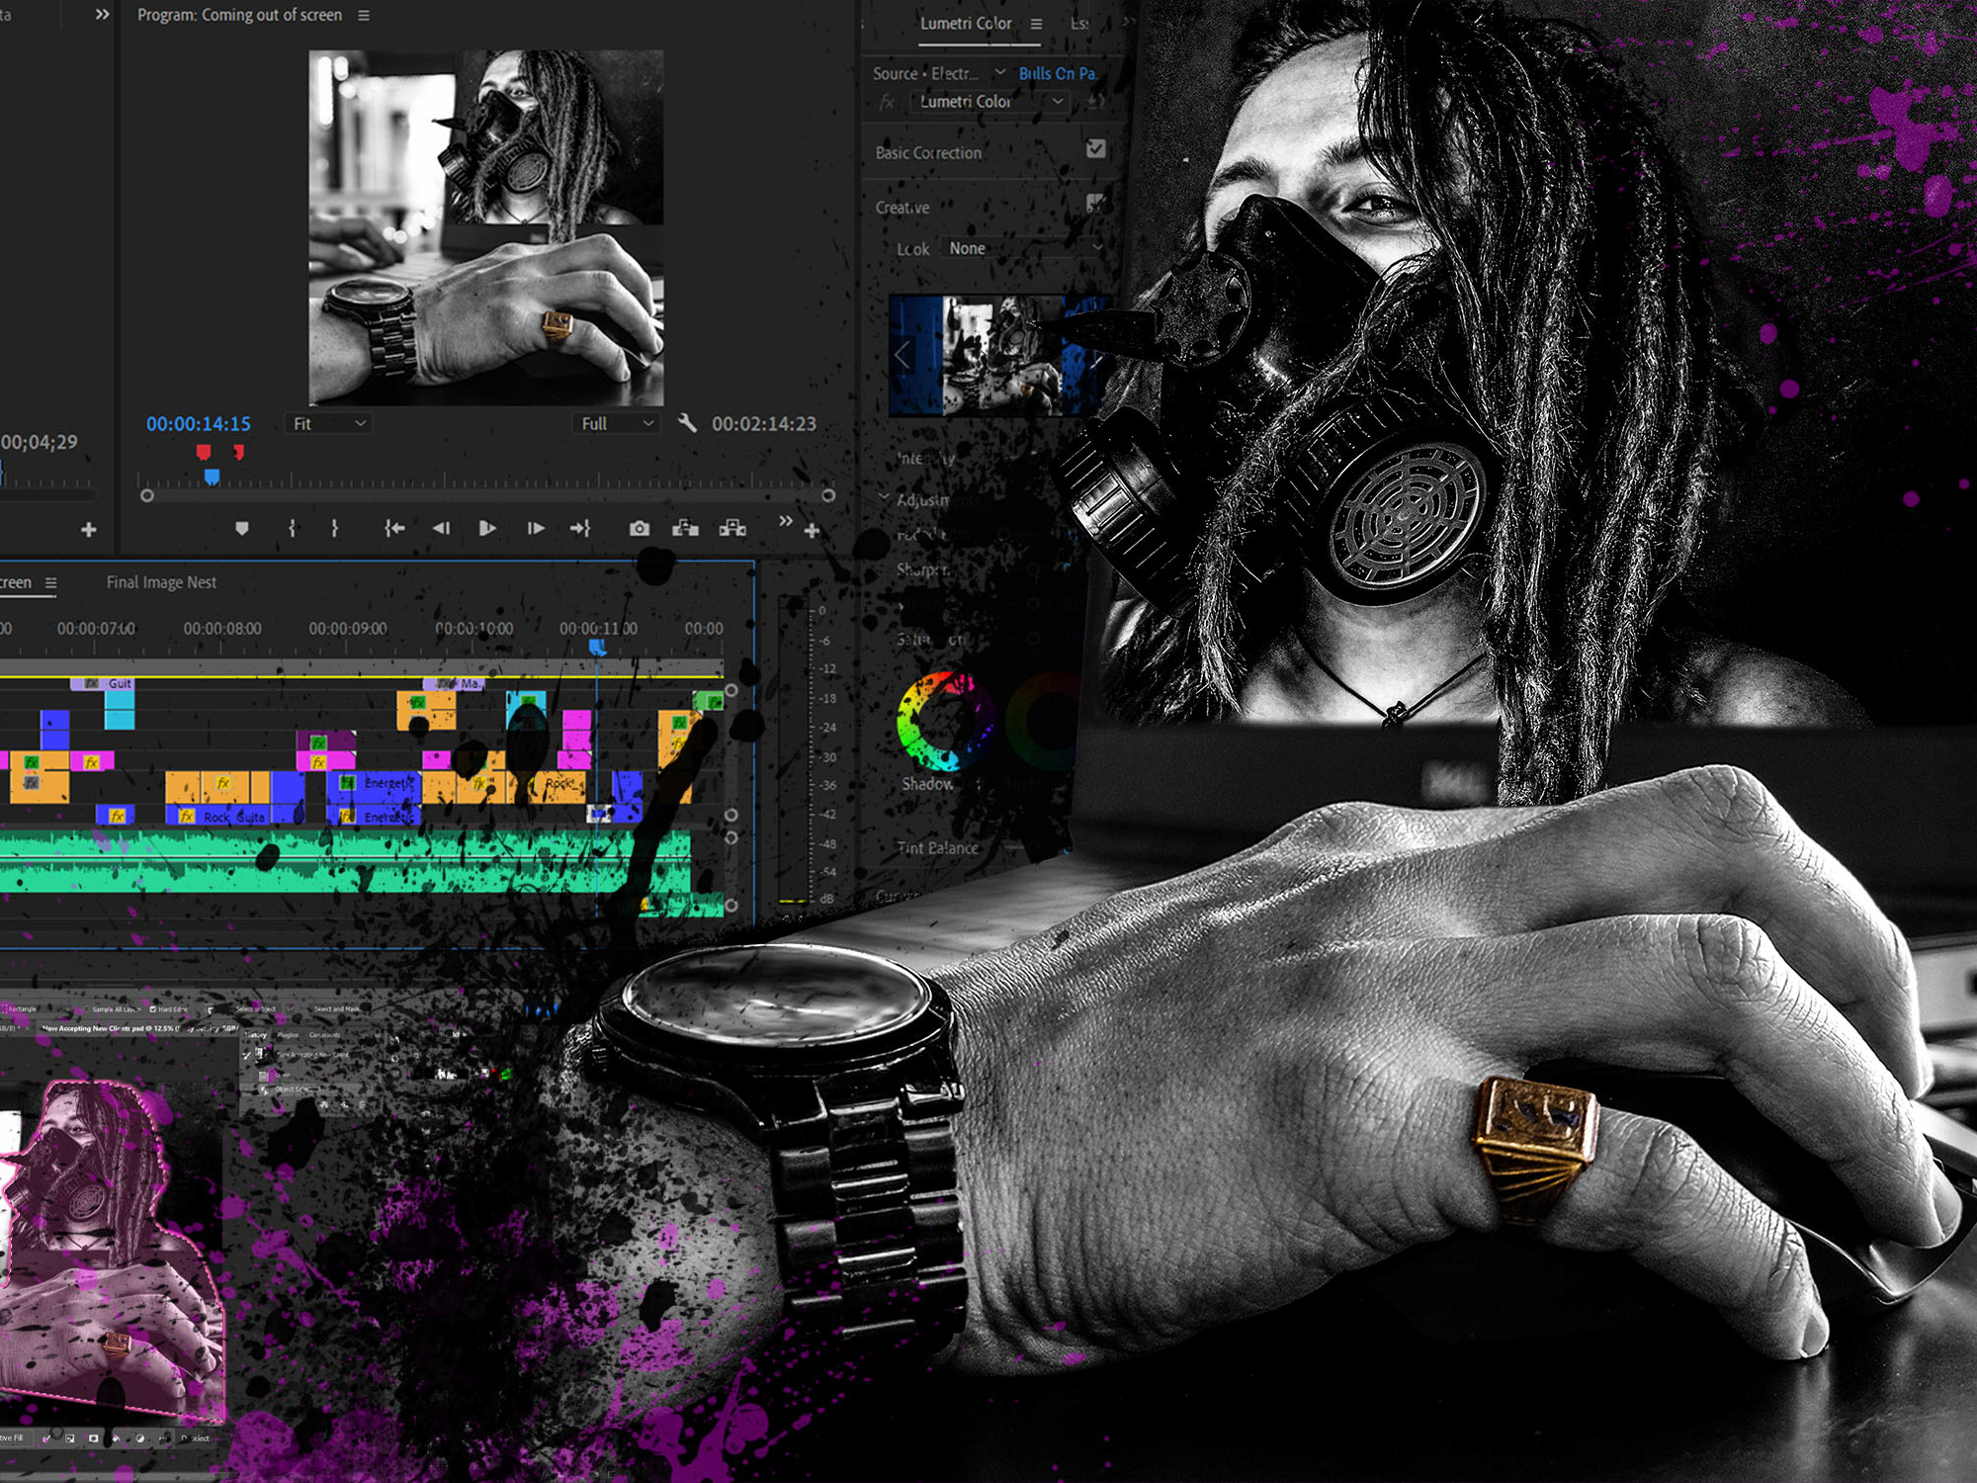The width and height of the screenshot is (1977, 1483).
Task: Select the Lumetri Color tab
Action: [966, 23]
